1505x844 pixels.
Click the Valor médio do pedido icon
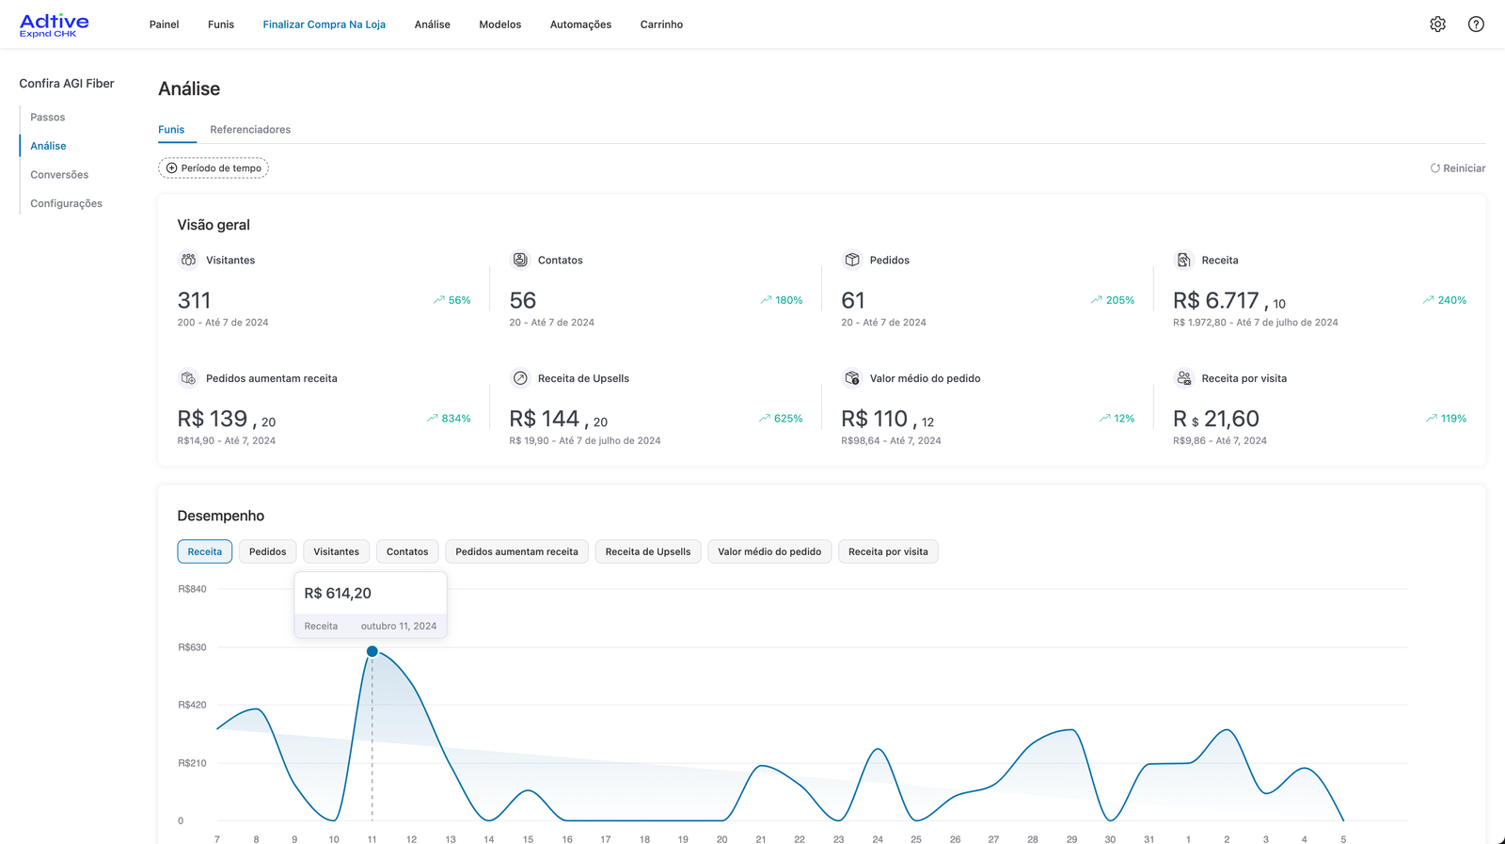click(852, 378)
